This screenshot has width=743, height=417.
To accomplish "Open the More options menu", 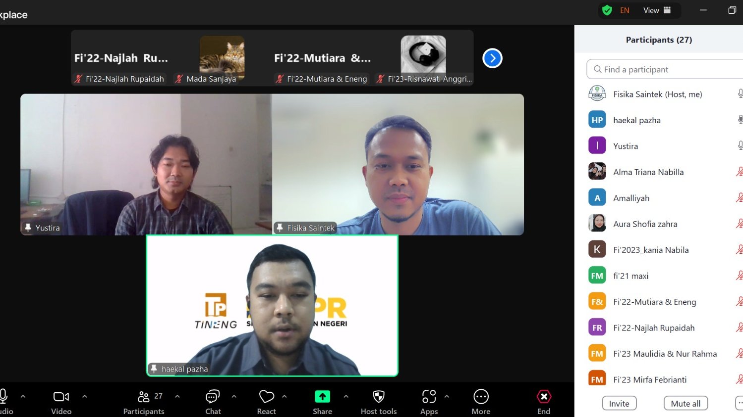I will click(x=480, y=401).
